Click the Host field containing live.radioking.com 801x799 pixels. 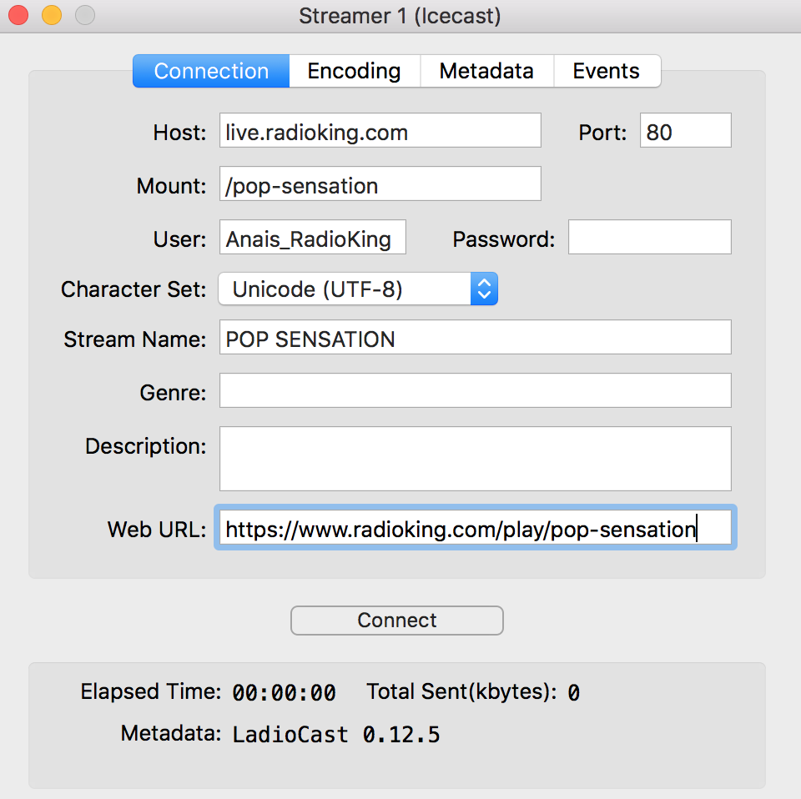pyautogui.click(x=380, y=131)
